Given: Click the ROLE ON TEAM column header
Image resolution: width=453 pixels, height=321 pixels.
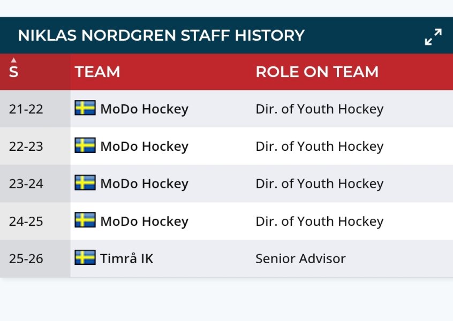Looking at the screenshot, I should (x=316, y=72).
